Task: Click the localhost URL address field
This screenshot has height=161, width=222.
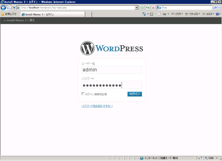Action: [x=78, y=8]
